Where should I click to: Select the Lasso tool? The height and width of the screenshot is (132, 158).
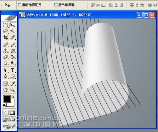(x=5, y=31)
